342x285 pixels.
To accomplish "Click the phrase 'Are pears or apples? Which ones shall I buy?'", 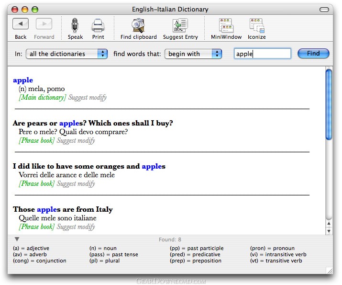I will 93,123.
